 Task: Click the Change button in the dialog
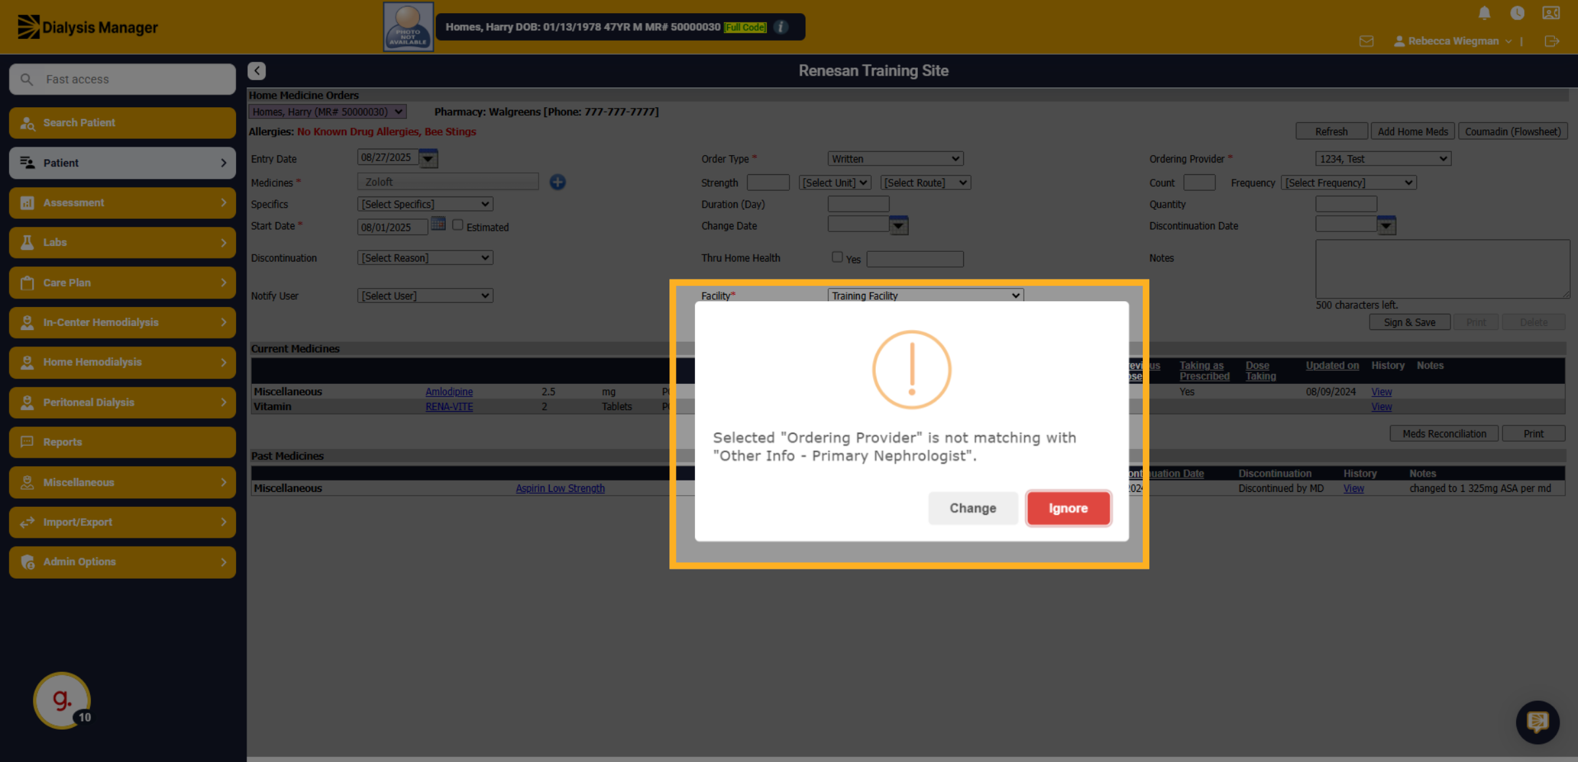(x=972, y=508)
